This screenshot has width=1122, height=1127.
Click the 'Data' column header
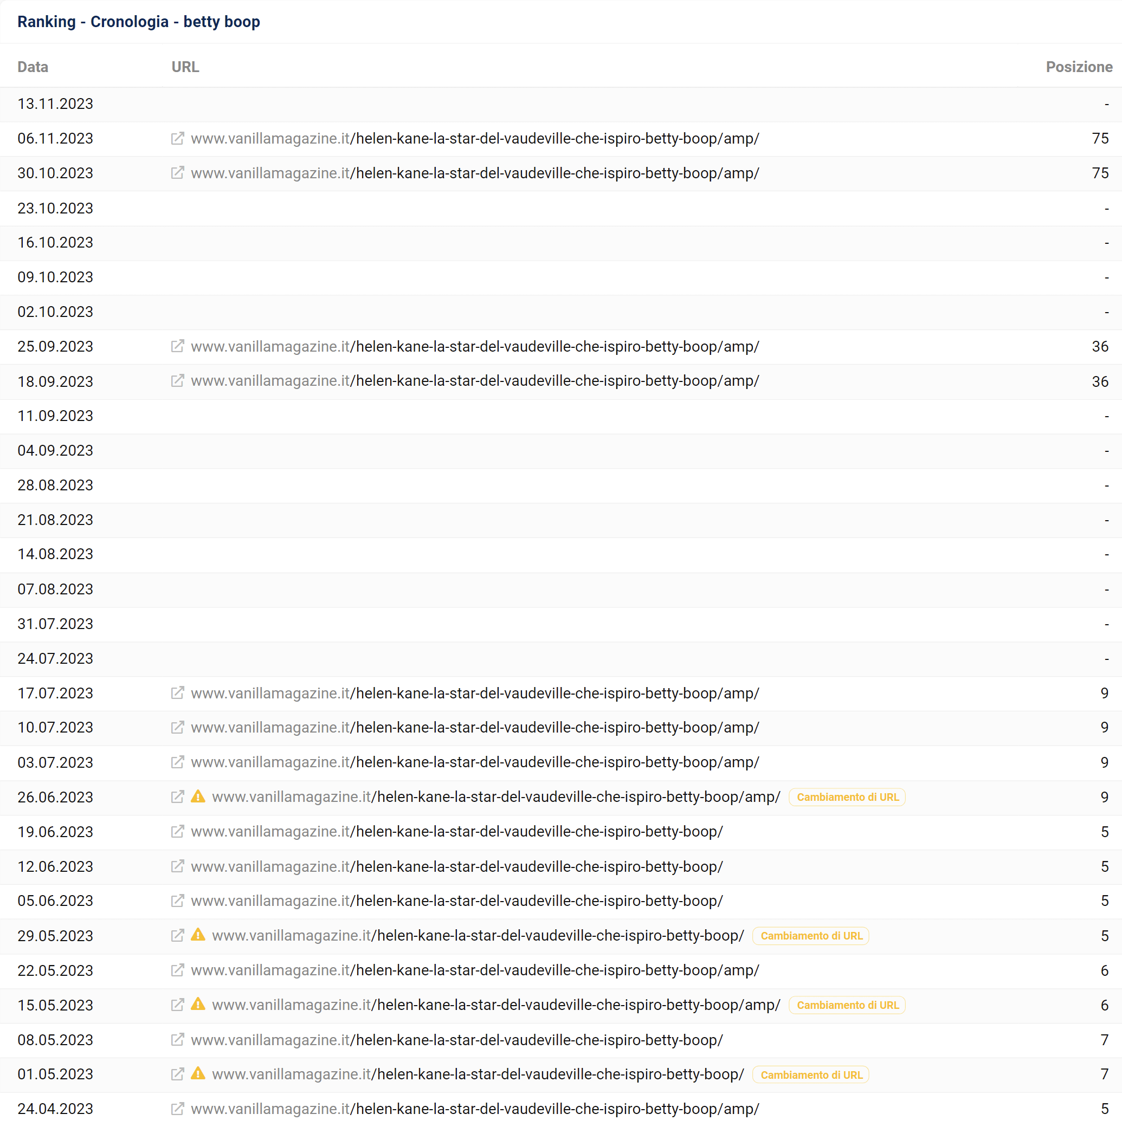[33, 67]
